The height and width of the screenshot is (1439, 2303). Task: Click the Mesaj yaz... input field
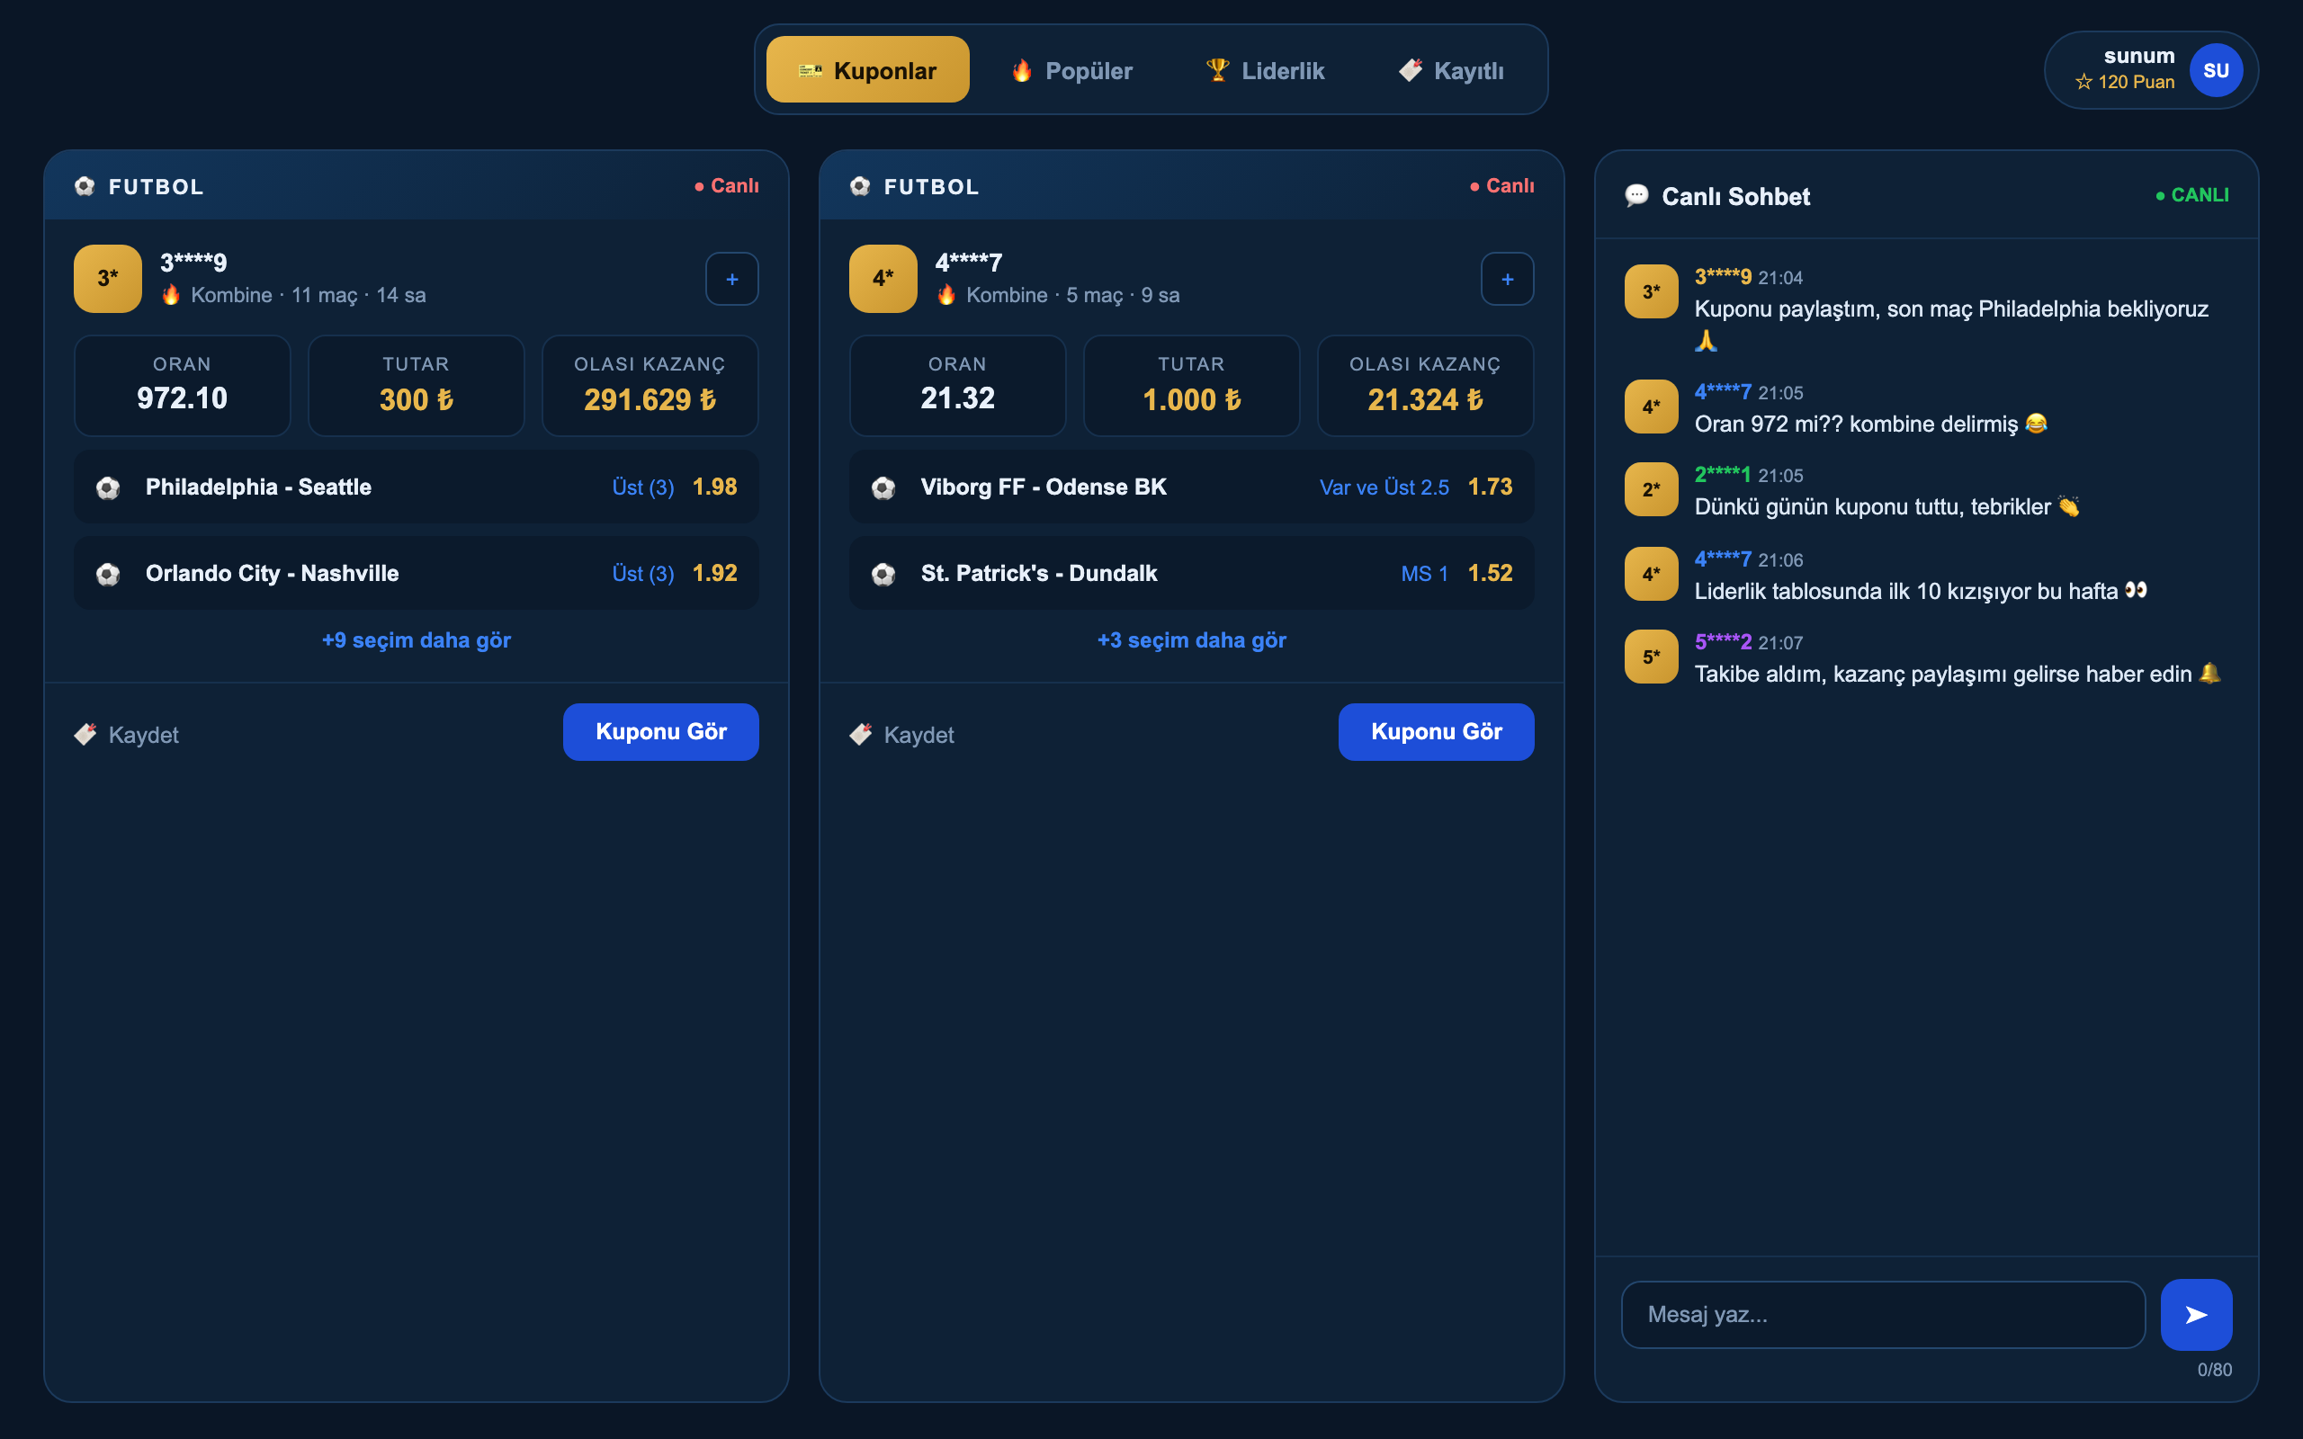(1883, 1314)
